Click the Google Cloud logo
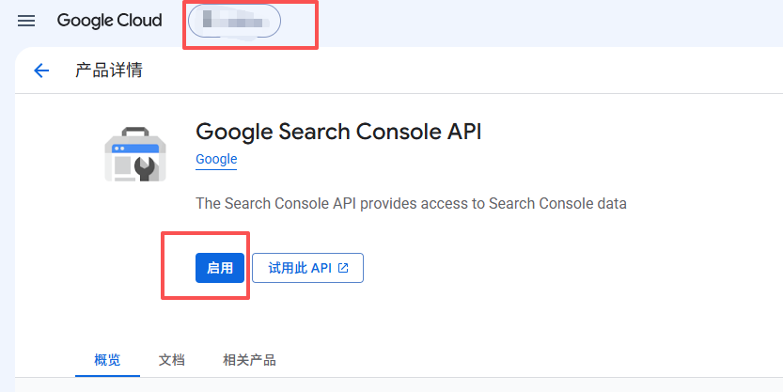 (109, 21)
